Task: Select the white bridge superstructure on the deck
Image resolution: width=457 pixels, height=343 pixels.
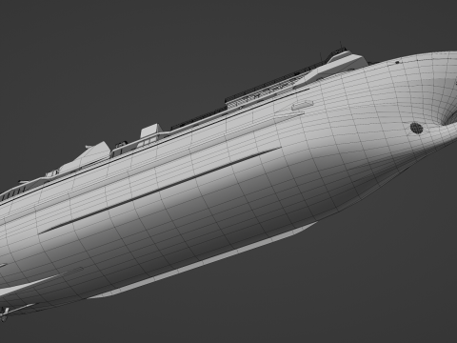Action: [x=331, y=69]
